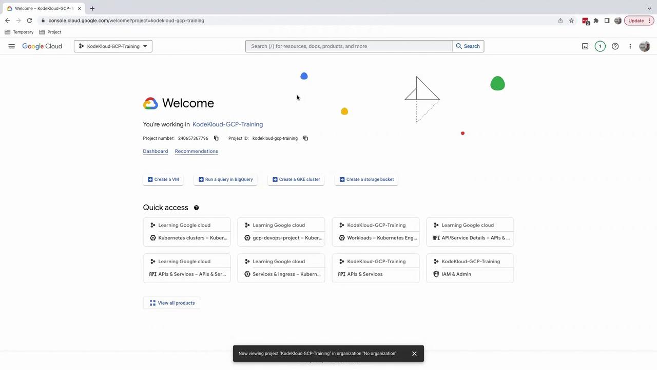The width and height of the screenshot is (657, 370).
Task: Activate Cloud Shell from the header
Action: [585, 46]
